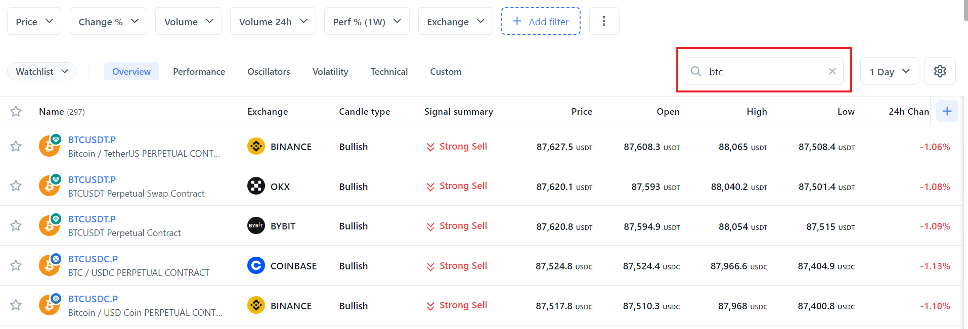Viewport: 968px width, 329px height.
Task: Open the 1 Day interval dropdown
Action: (889, 71)
